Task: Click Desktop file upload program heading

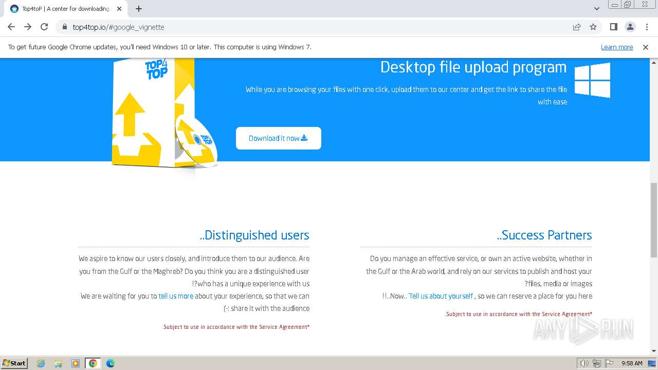Action: click(473, 67)
